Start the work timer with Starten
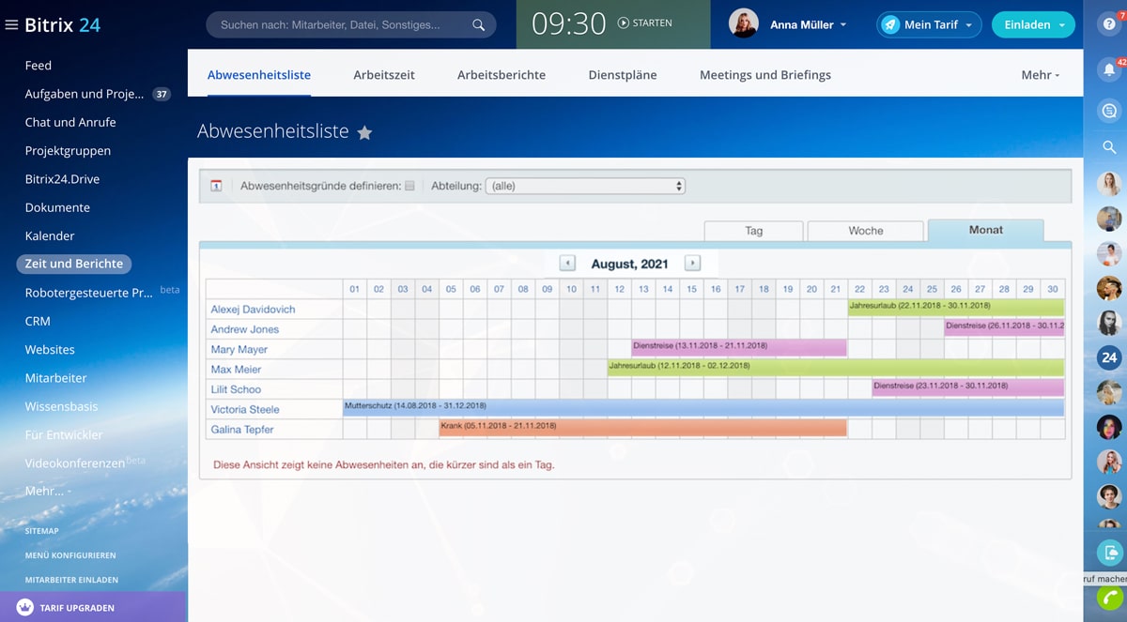Image resolution: width=1127 pixels, height=622 pixels. 644,23
